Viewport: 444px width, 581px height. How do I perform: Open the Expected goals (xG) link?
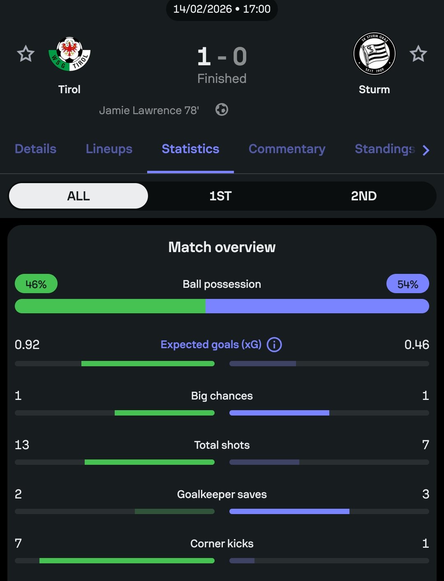point(211,344)
